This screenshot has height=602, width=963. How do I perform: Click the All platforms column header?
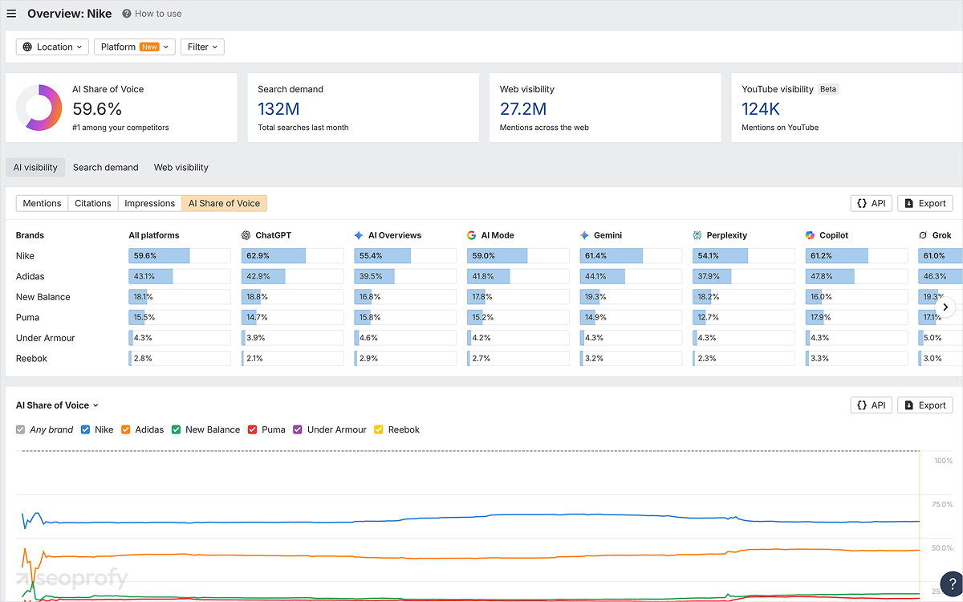154,235
